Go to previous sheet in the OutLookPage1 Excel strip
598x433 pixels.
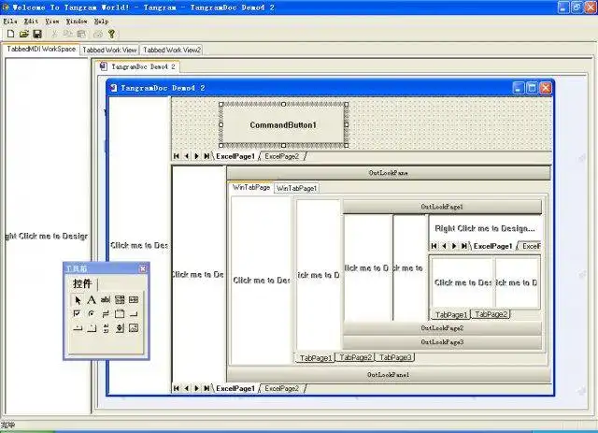point(444,246)
